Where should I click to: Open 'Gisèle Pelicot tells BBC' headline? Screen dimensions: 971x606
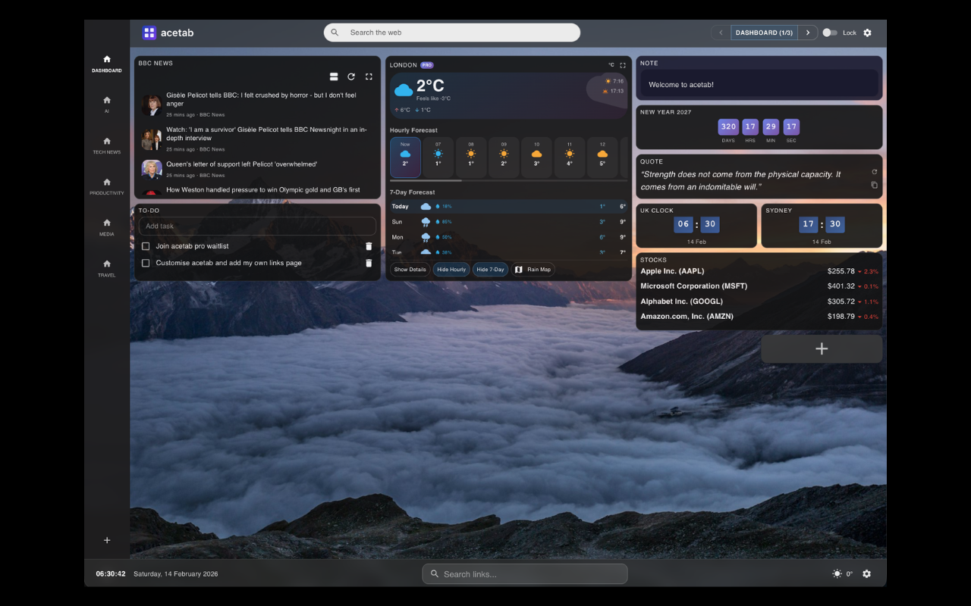[x=261, y=99]
